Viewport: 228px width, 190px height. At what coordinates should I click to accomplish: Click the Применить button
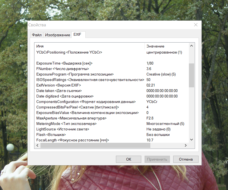click(x=157, y=159)
